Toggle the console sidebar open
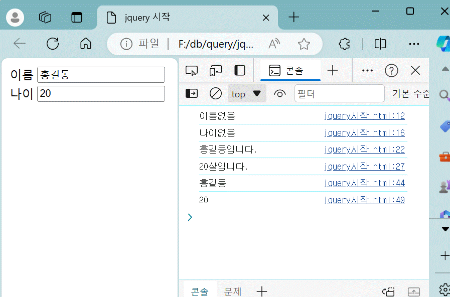The height and width of the screenshot is (297, 450). (191, 93)
